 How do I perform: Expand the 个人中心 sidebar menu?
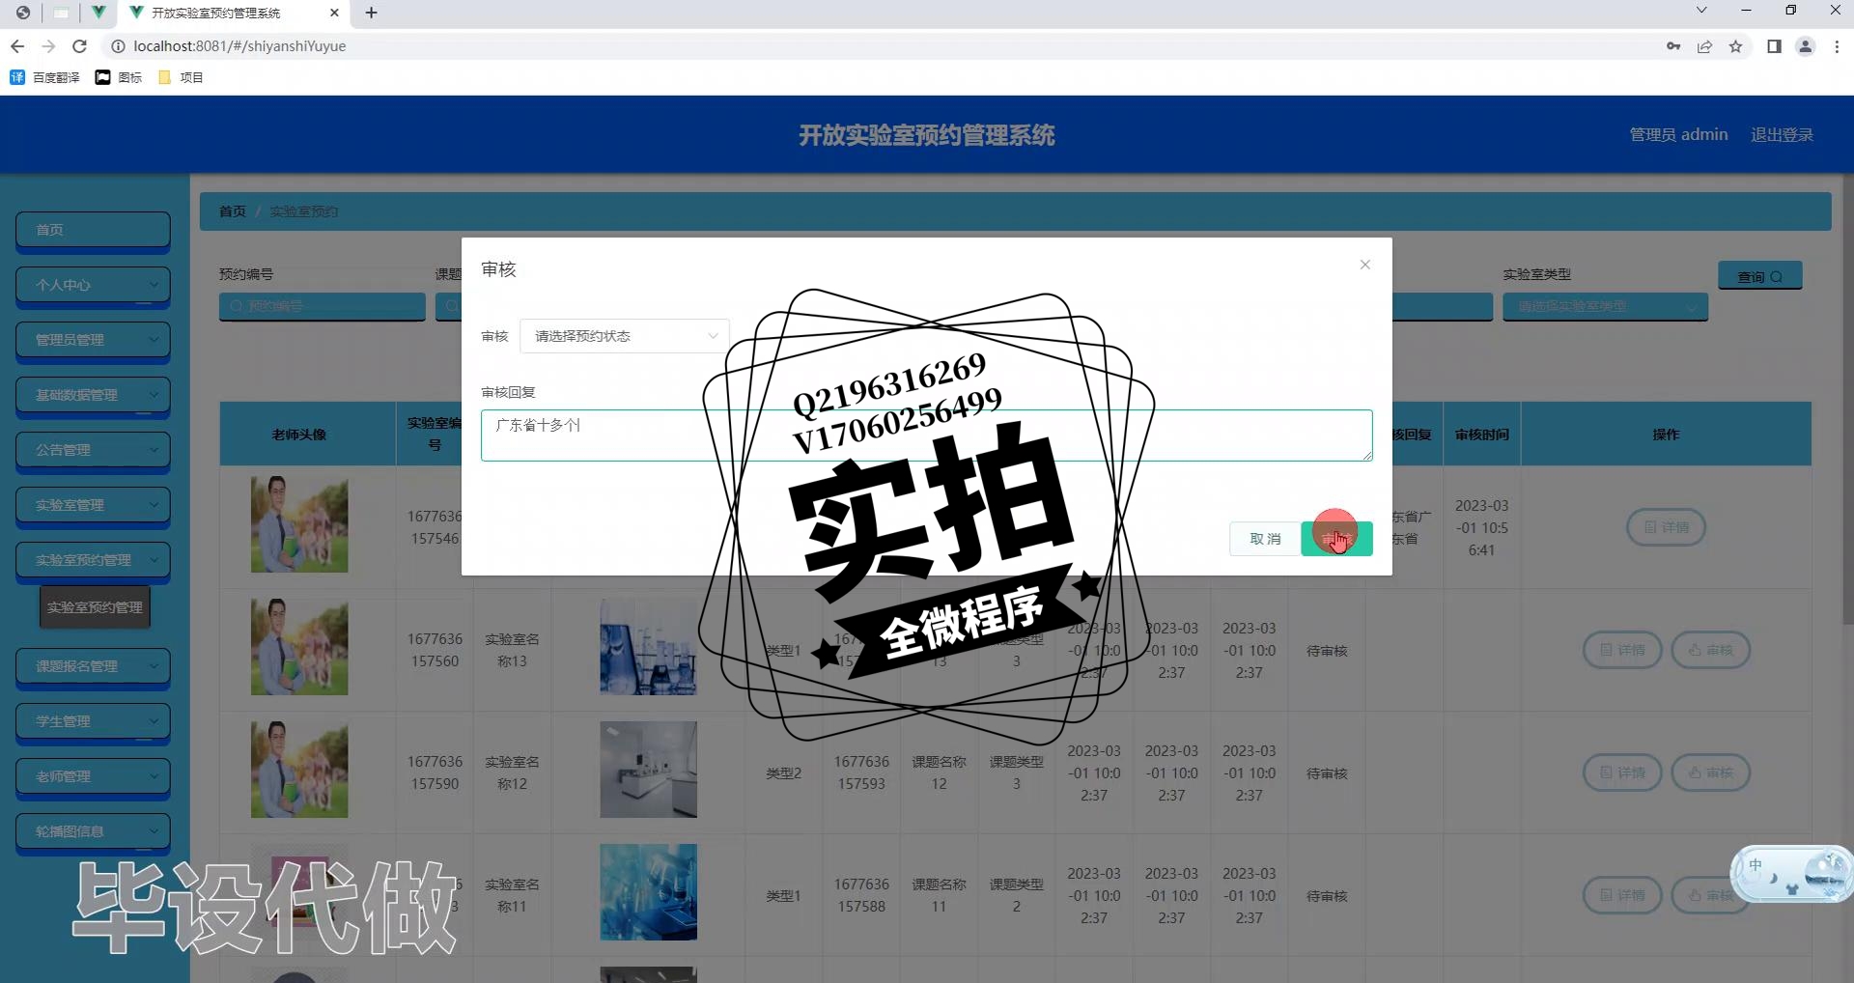pos(93,285)
